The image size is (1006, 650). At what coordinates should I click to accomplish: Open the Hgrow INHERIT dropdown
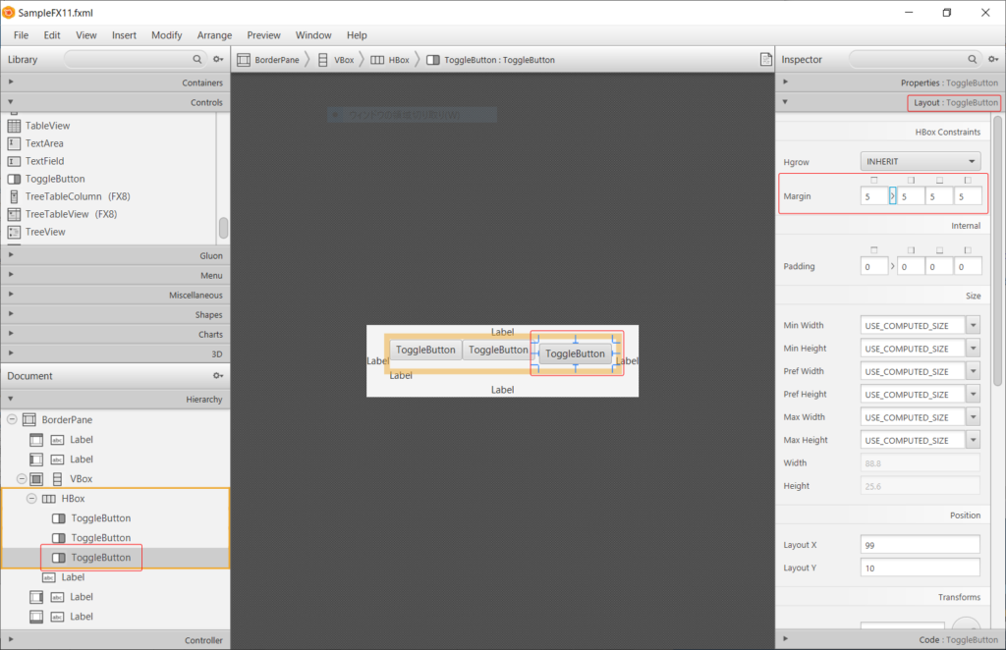[x=920, y=160]
